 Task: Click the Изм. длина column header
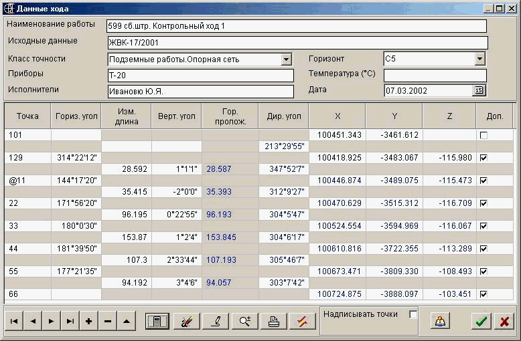point(127,116)
